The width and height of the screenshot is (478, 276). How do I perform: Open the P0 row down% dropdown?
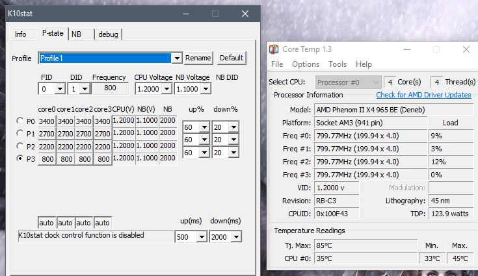(234, 127)
